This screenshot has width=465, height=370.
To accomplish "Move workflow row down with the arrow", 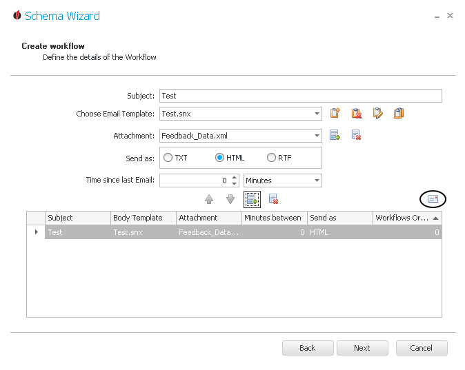I will (230, 199).
